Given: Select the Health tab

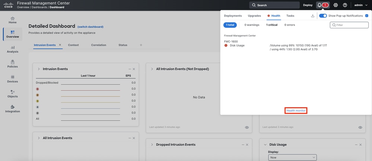Looking at the screenshot, I should [x=274, y=16].
